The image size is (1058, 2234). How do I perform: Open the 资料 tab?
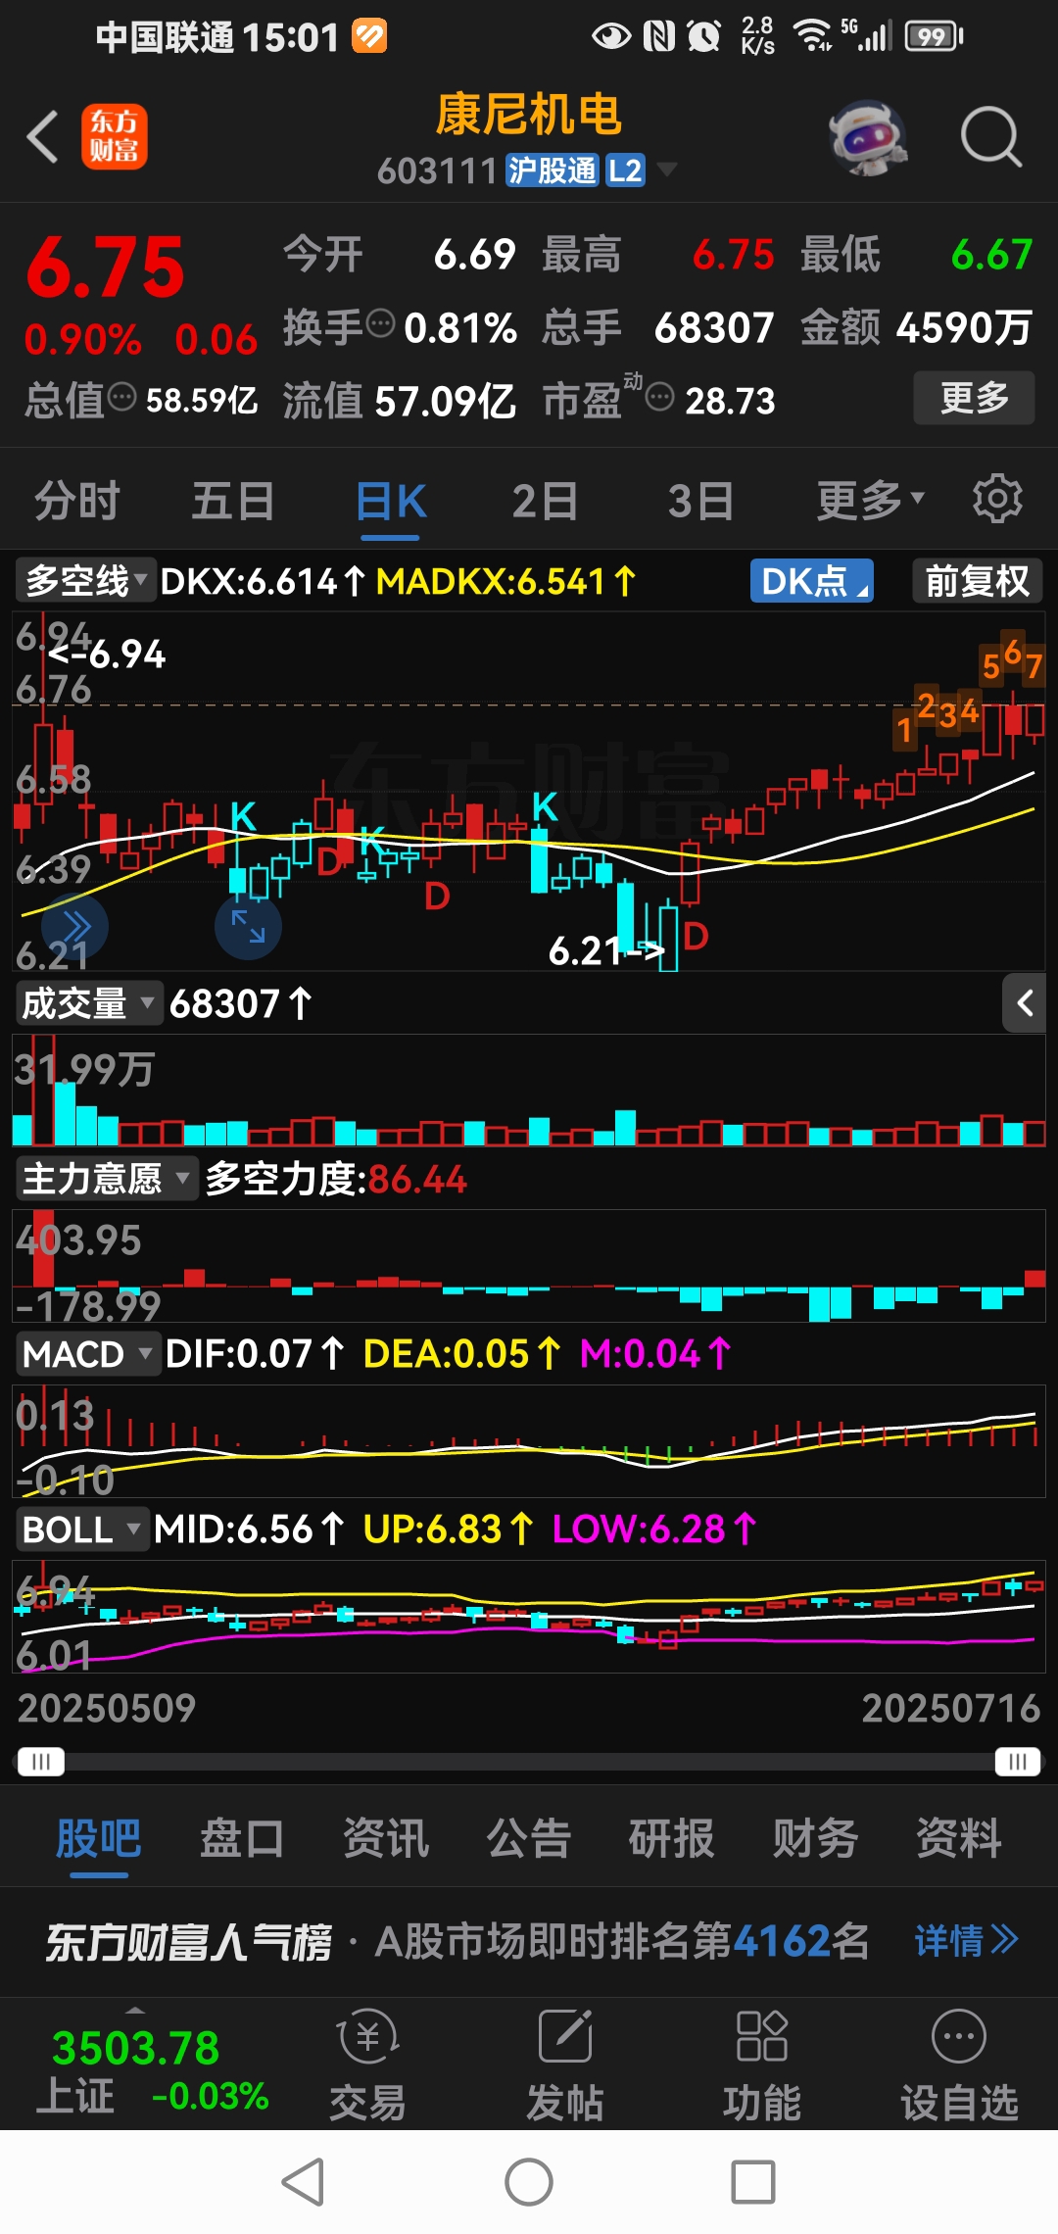pyautogui.click(x=959, y=1837)
